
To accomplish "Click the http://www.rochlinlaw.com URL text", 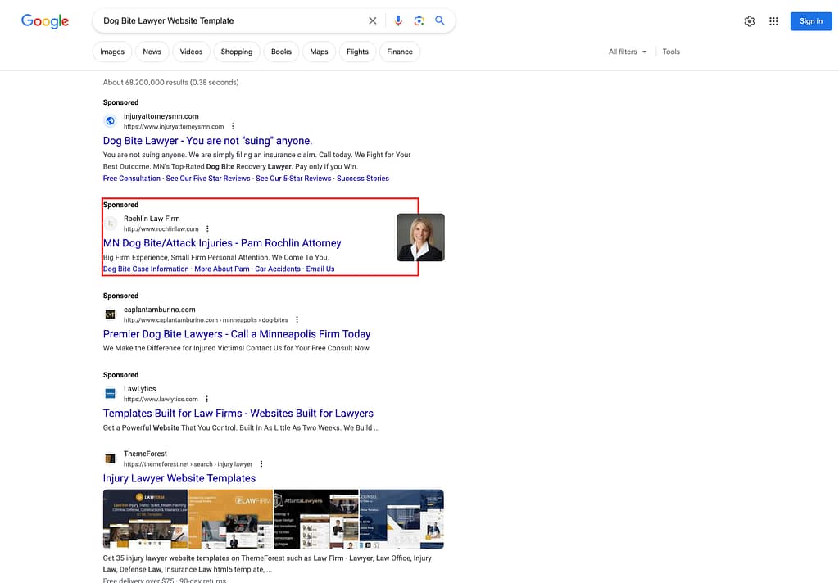I will (x=161, y=229).
